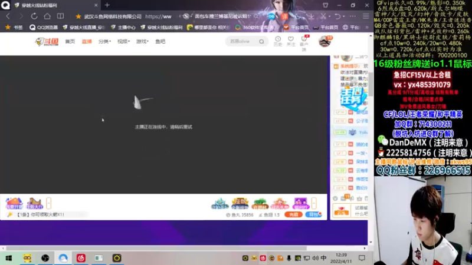Screen dimensions: 472x265
Task: Click the blue crystal gift icon
Action: [219, 203]
